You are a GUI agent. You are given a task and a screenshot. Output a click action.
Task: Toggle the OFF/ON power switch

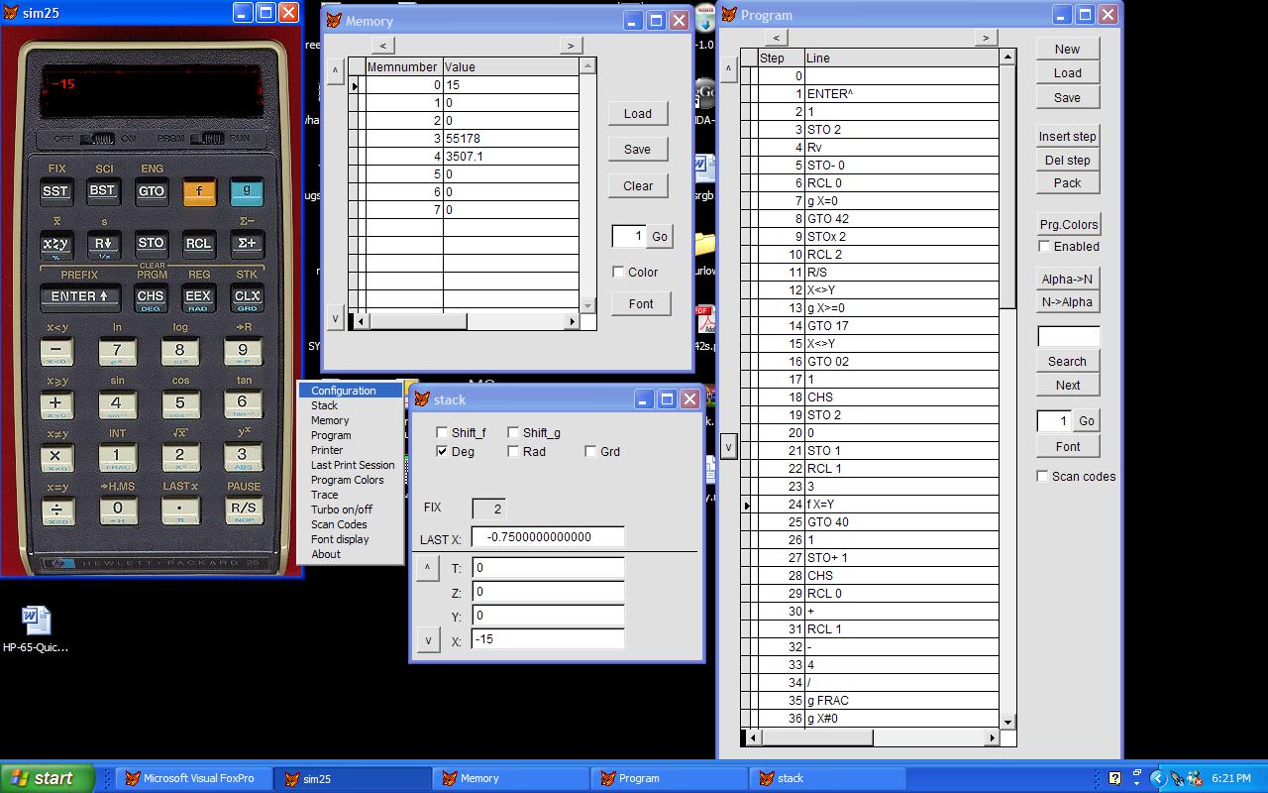[97, 139]
